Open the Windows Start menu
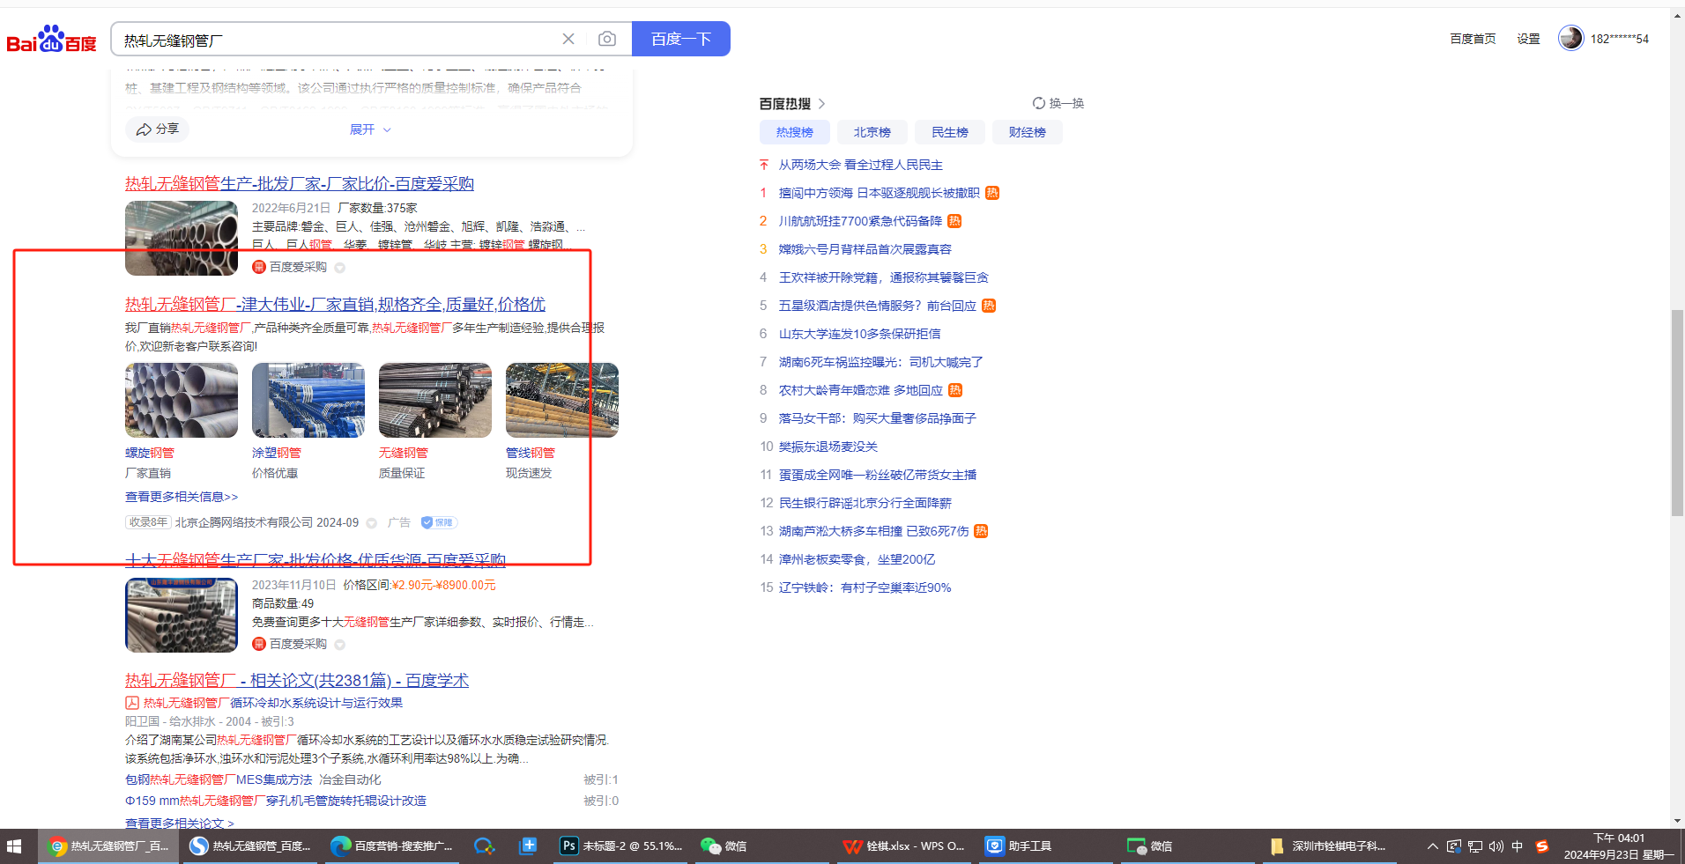The image size is (1685, 864). coord(14,846)
